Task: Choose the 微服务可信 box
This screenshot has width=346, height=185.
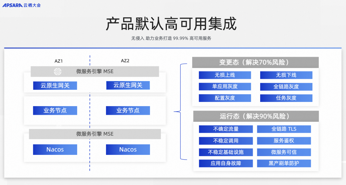Action: click(284, 152)
